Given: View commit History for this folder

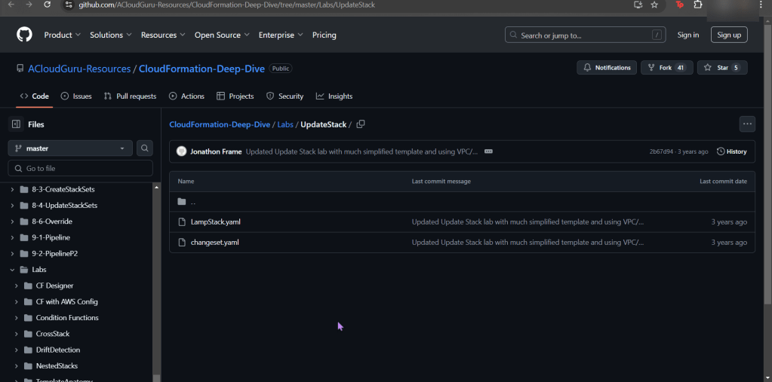Looking at the screenshot, I should (x=731, y=151).
